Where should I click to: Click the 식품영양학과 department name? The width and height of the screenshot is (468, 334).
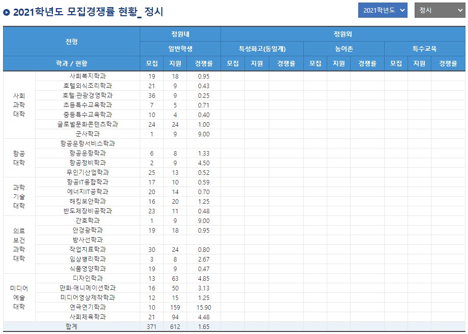(x=87, y=269)
